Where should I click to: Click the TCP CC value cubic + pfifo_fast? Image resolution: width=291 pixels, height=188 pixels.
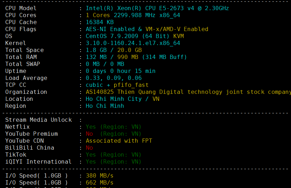tap(117, 85)
